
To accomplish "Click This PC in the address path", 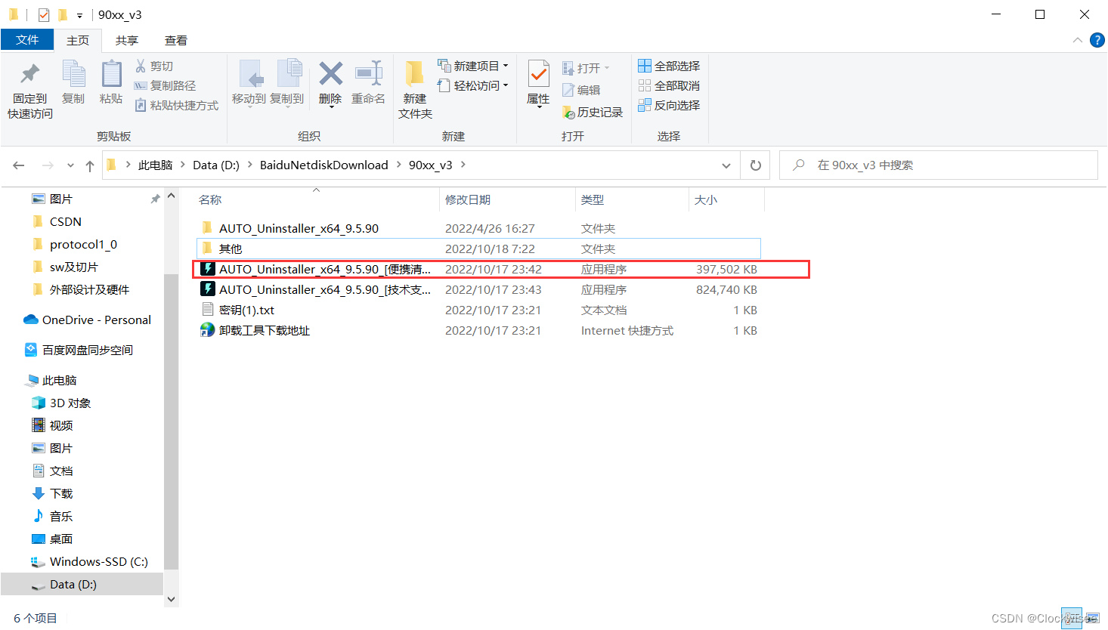I will pyautogui.click(x=155, y=165).
